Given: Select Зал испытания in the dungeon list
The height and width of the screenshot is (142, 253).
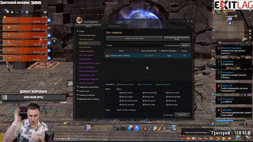Looking at the screenshot, I should coord(85,47).
